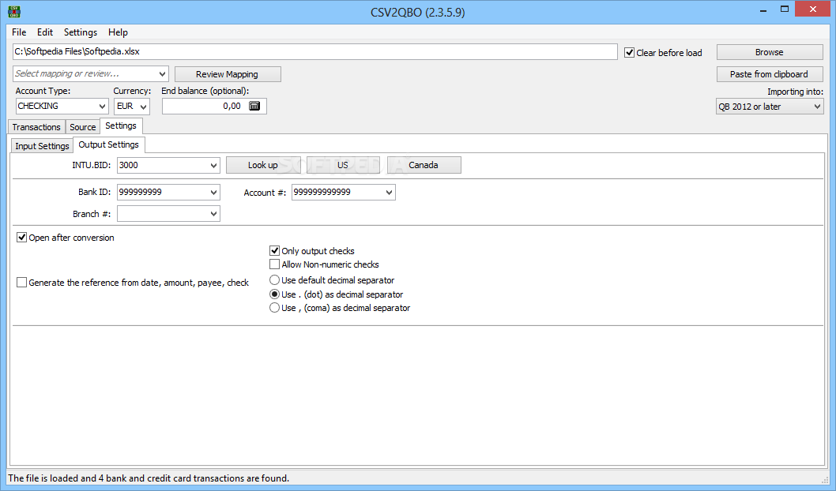Click the US button

click(x=343, y=165)
